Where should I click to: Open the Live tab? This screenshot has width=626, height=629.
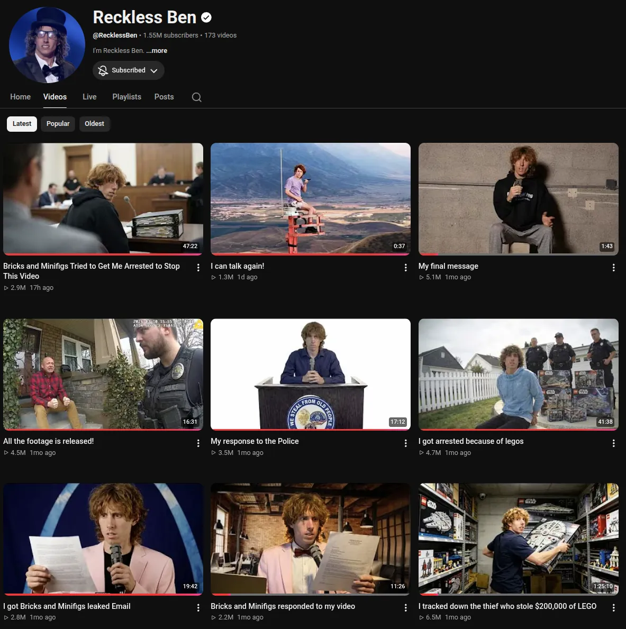tap(89, 97)
